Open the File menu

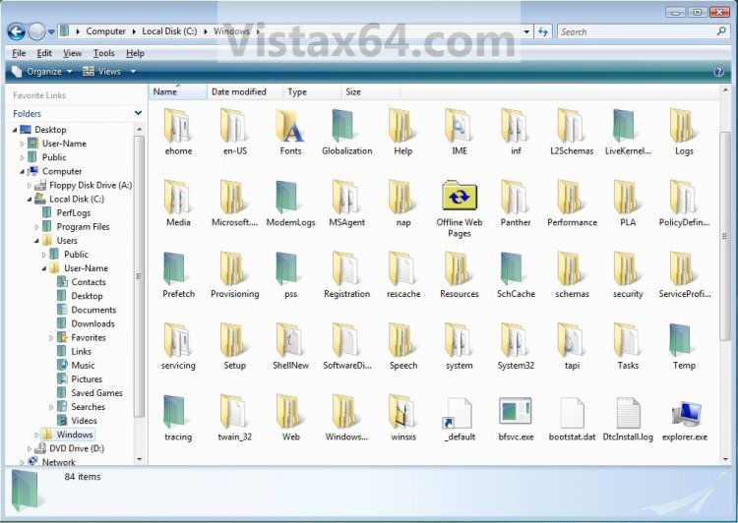(19, 53)
